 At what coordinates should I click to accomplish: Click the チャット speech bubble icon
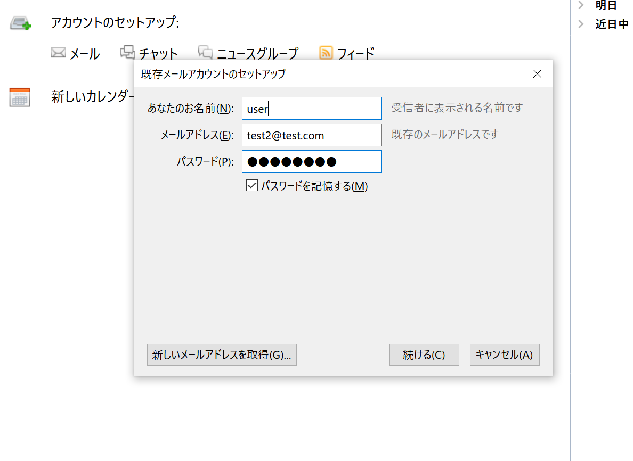[x=128, y=52]
